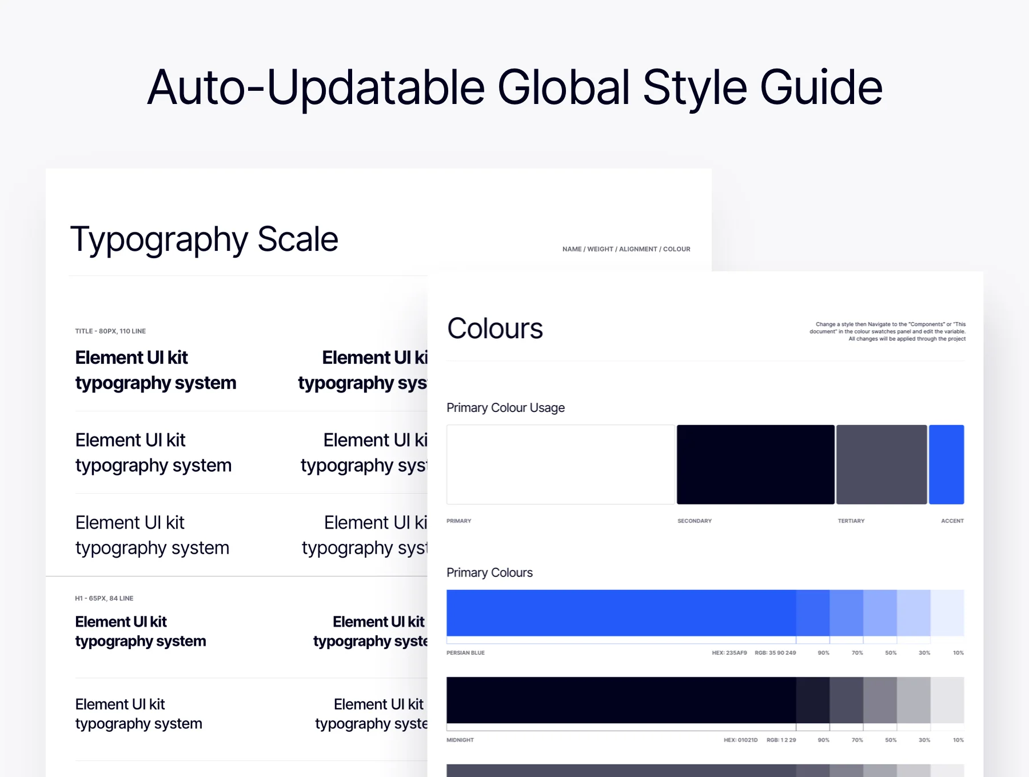Select the Secondary midnight colour block
The height and width of the screenshot is (777, 1029).
click(756, 464)
